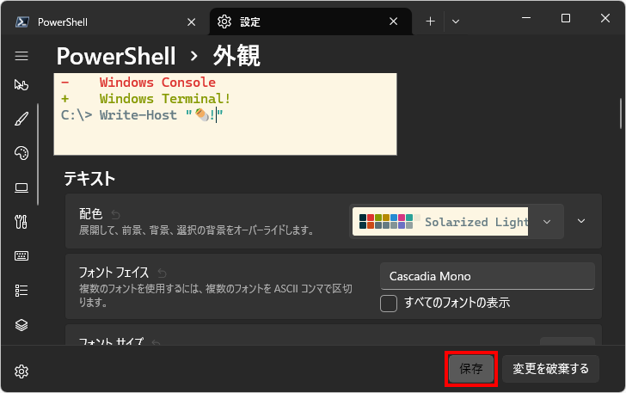Close the 設定 tab
This screenshot has height=393, width=626.
[x=394, y=21]
